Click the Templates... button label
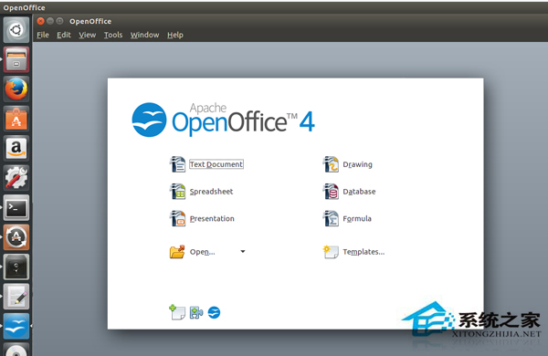Image resolution: width=548 pixels, height=356 pixels. click(x=364, y=252)
